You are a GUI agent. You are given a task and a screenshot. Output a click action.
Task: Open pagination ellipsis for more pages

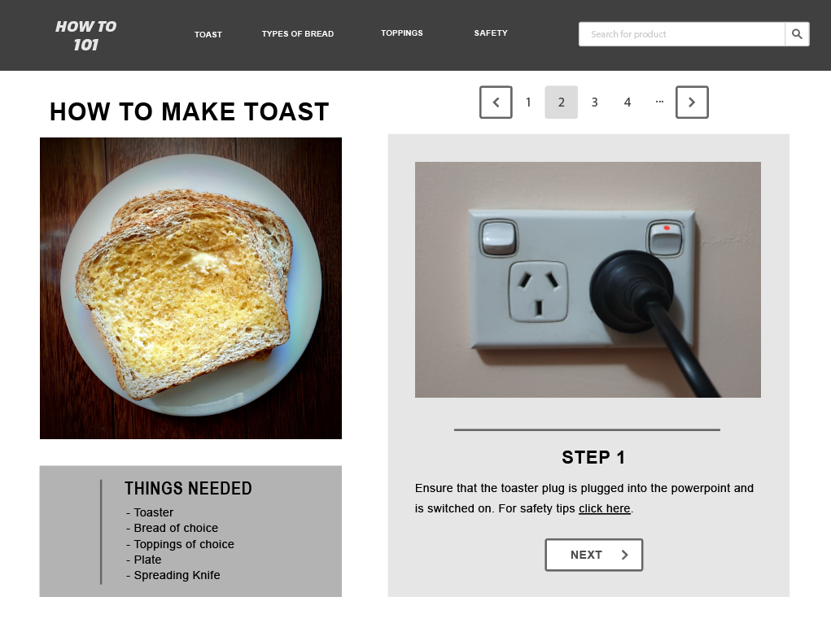pyautogui.click(x=659, y=102)
